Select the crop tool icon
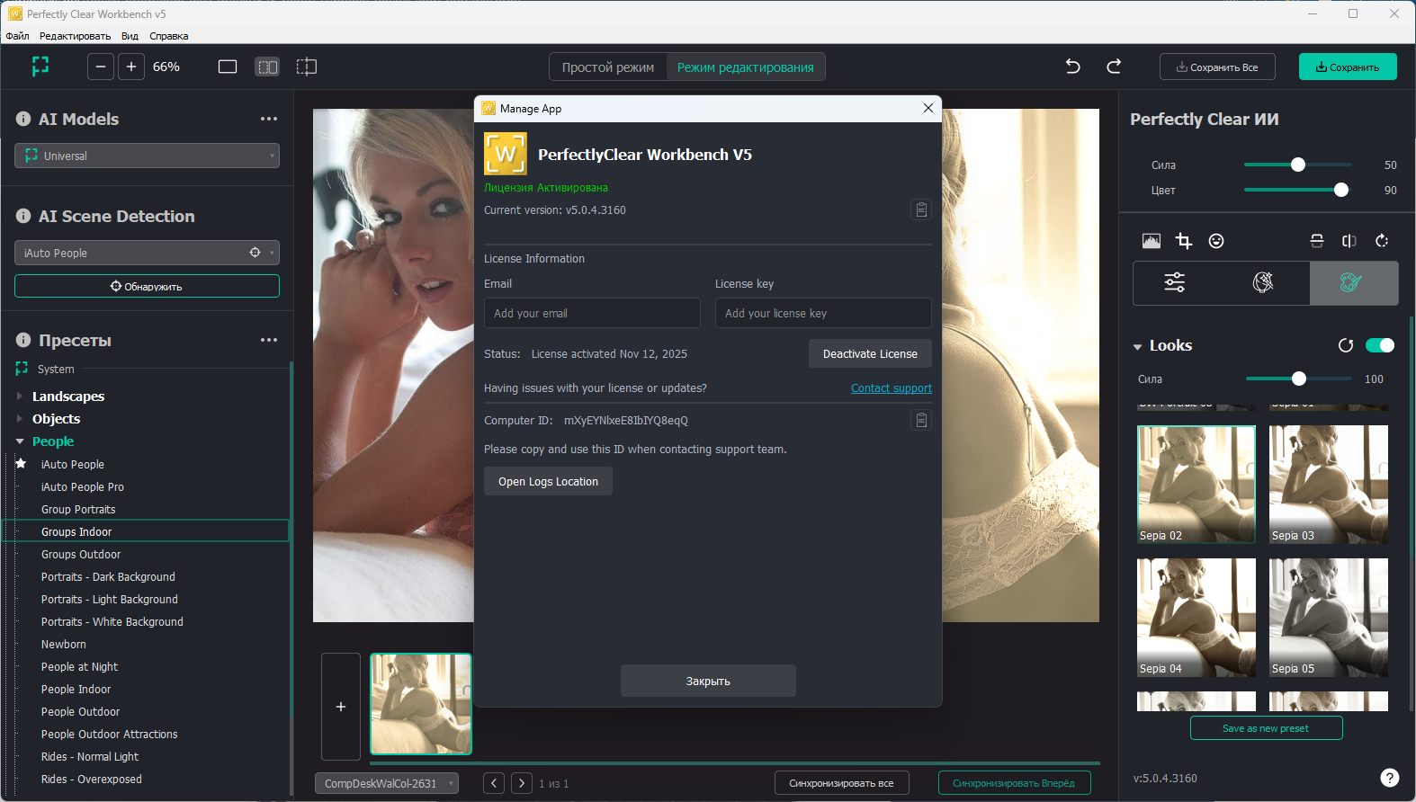The width and height of the screenshot is (1416, 802). 1184,241
